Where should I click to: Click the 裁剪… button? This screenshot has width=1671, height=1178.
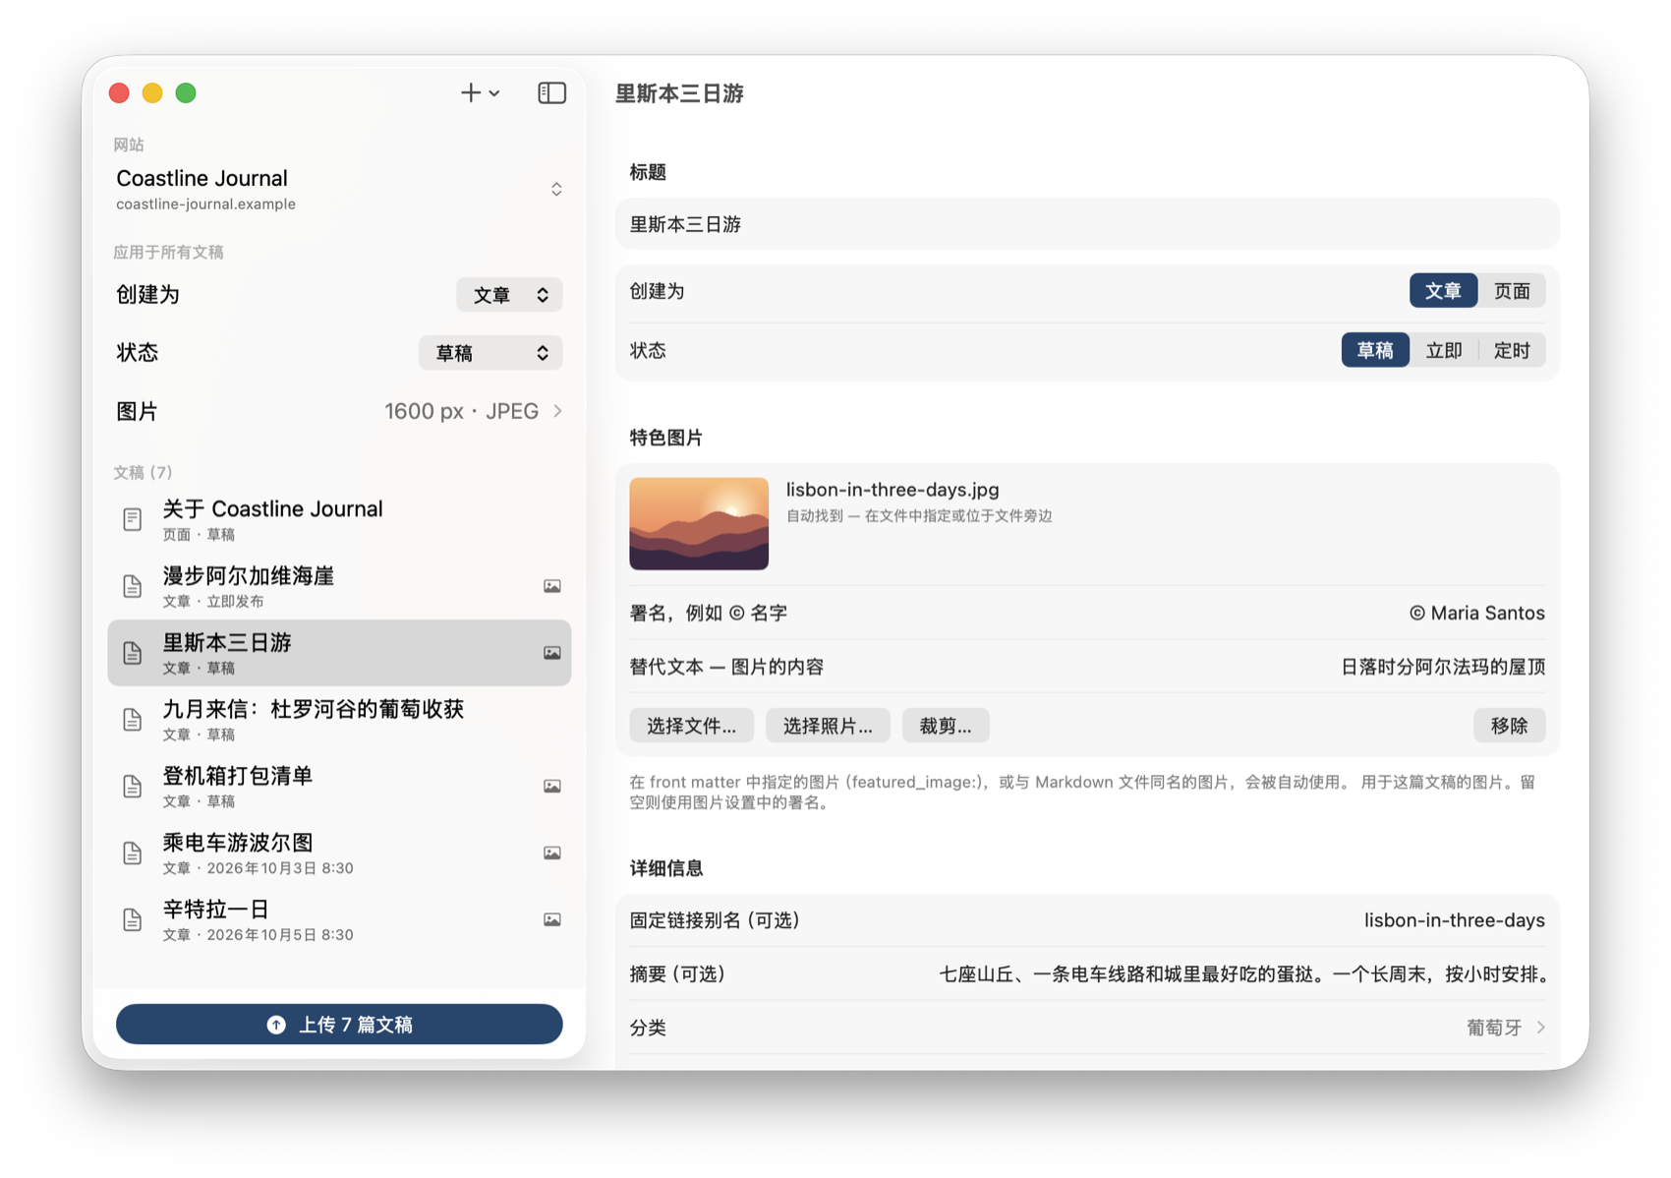pos(946,726)
